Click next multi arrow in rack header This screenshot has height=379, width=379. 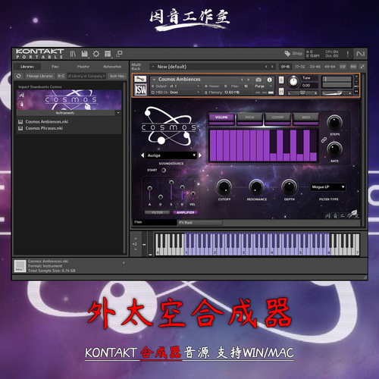coord(272,67)
